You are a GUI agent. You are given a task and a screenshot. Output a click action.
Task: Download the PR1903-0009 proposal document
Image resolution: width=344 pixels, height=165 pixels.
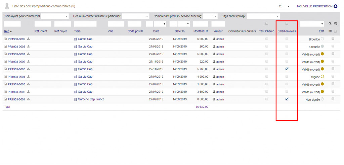click(x=29, y=39)
